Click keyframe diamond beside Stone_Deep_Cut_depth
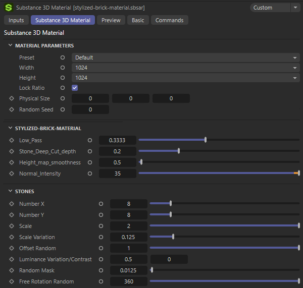Screen dimensions: 303x288 pos(12,151)
